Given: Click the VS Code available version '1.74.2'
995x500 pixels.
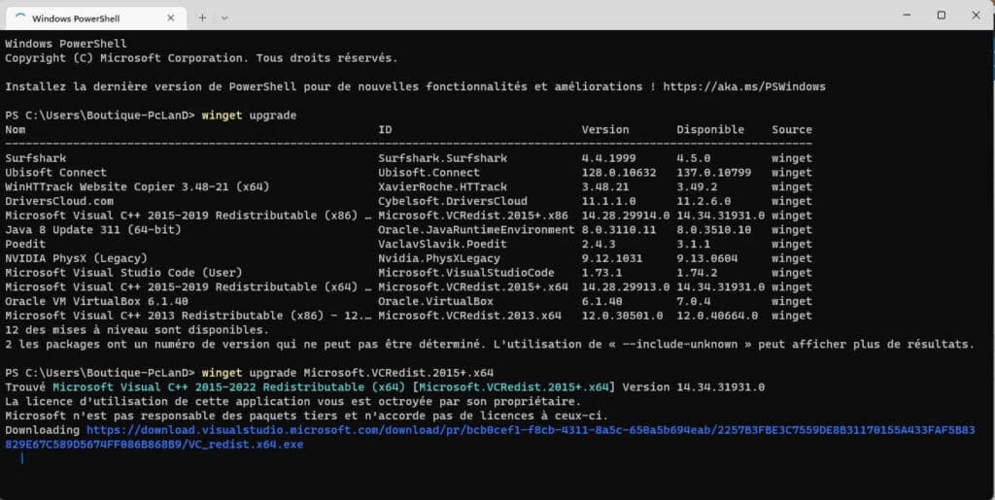Looking at the screenshot, I should [697, 273].
